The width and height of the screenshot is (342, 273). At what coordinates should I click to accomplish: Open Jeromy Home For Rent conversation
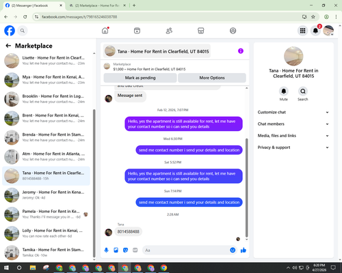pos(46,195)
